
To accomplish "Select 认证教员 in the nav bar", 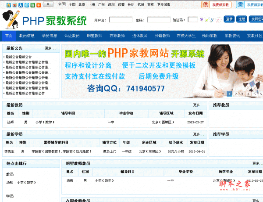I will (x=72, y=36).
